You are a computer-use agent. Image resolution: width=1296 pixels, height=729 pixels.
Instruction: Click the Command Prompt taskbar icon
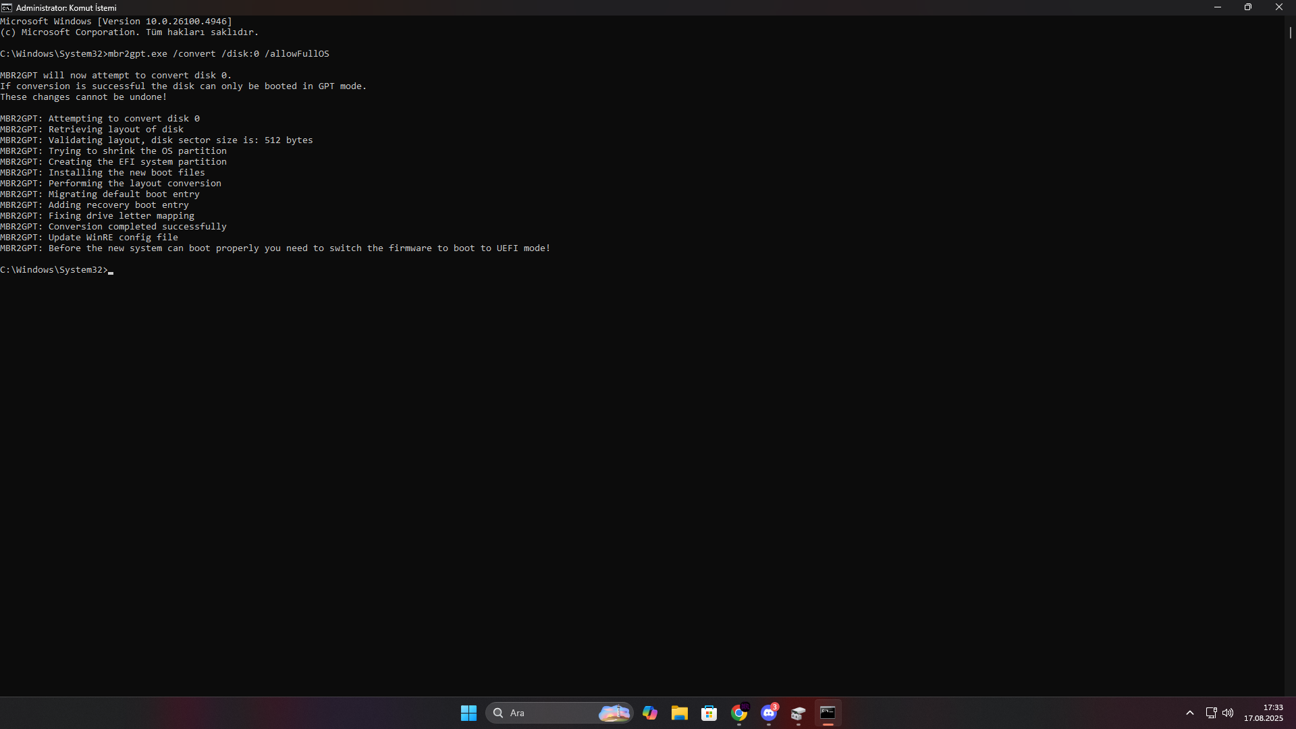coord(828,713)
